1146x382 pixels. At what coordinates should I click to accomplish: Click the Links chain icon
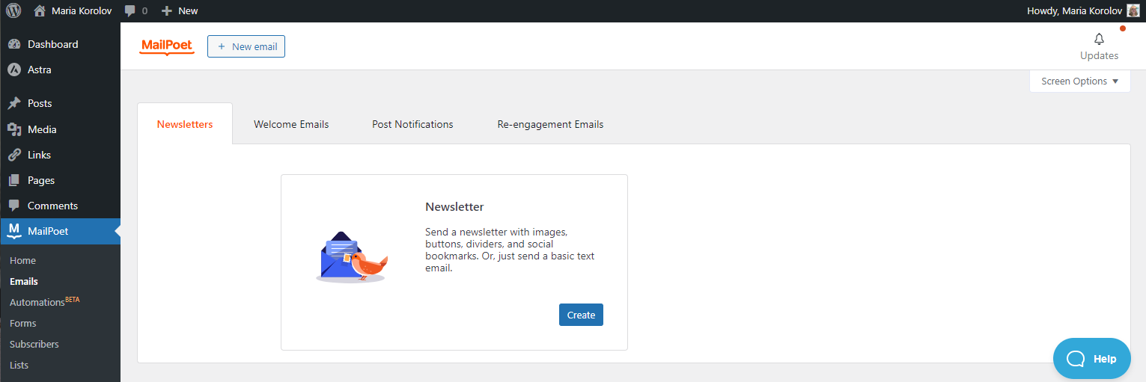pyautogui.click(x=14, y=155)
